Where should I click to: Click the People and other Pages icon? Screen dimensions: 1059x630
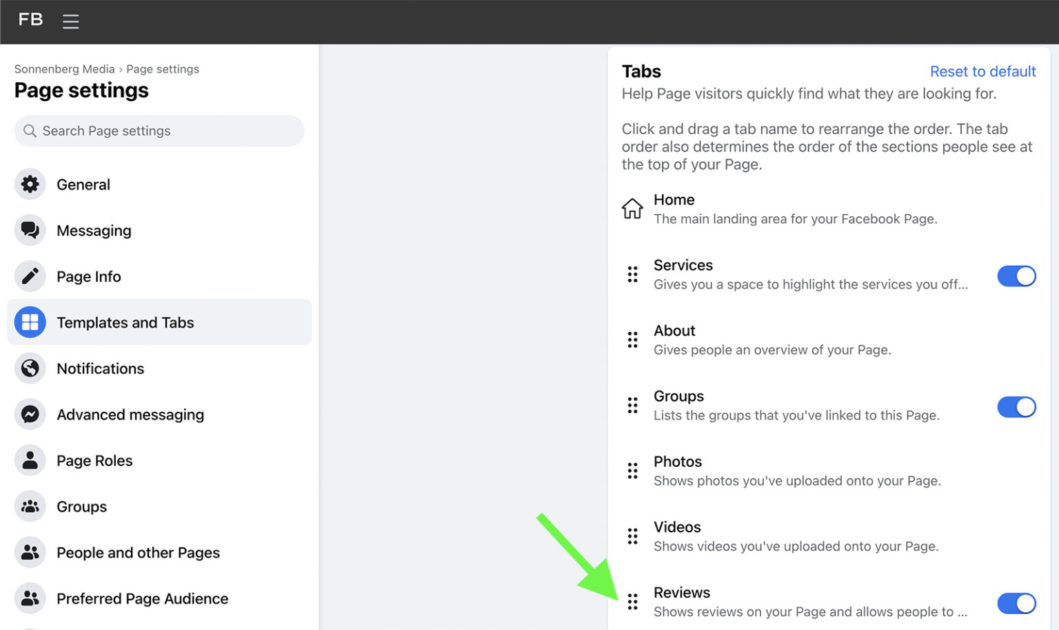point(30,552)
